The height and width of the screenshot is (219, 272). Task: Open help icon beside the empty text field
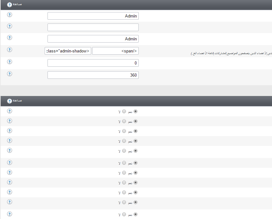pos(10,26)
